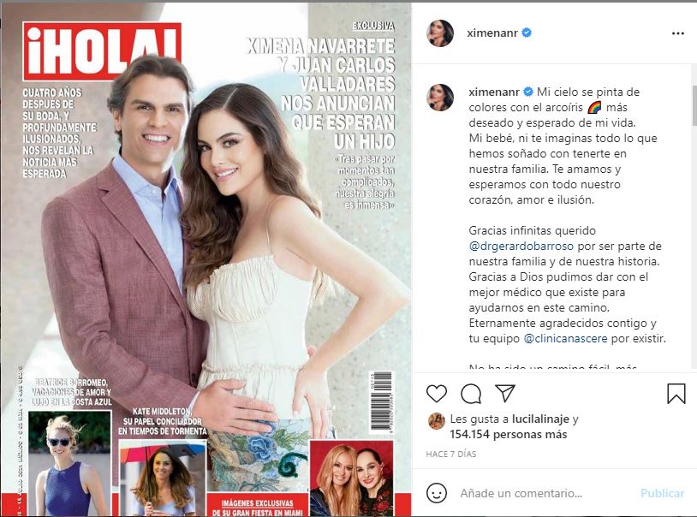Open @drgerardobarroso mention link
The image size is (697, 517).
(x=521, y=247)
